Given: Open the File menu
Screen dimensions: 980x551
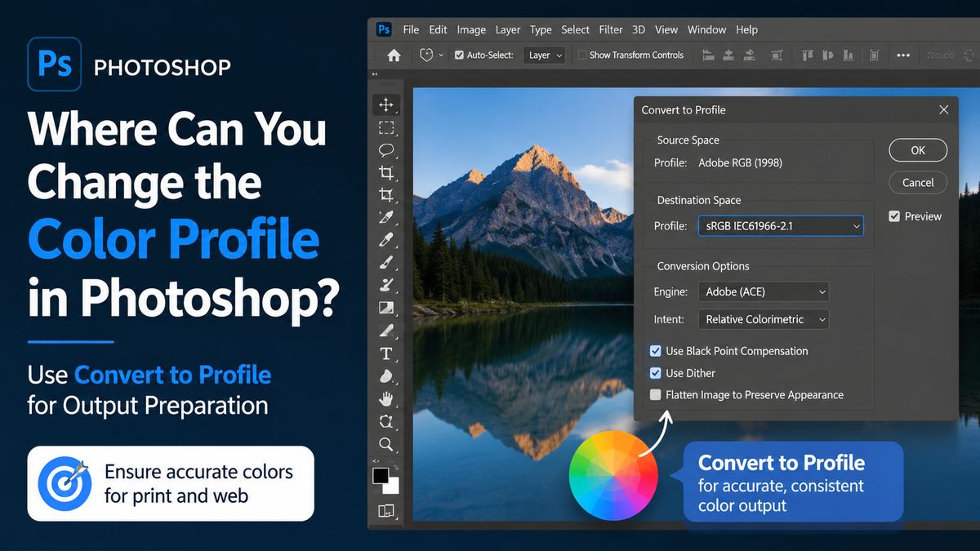Looking at the screenshot, I should pyautogui.click(x=411, y=29).
